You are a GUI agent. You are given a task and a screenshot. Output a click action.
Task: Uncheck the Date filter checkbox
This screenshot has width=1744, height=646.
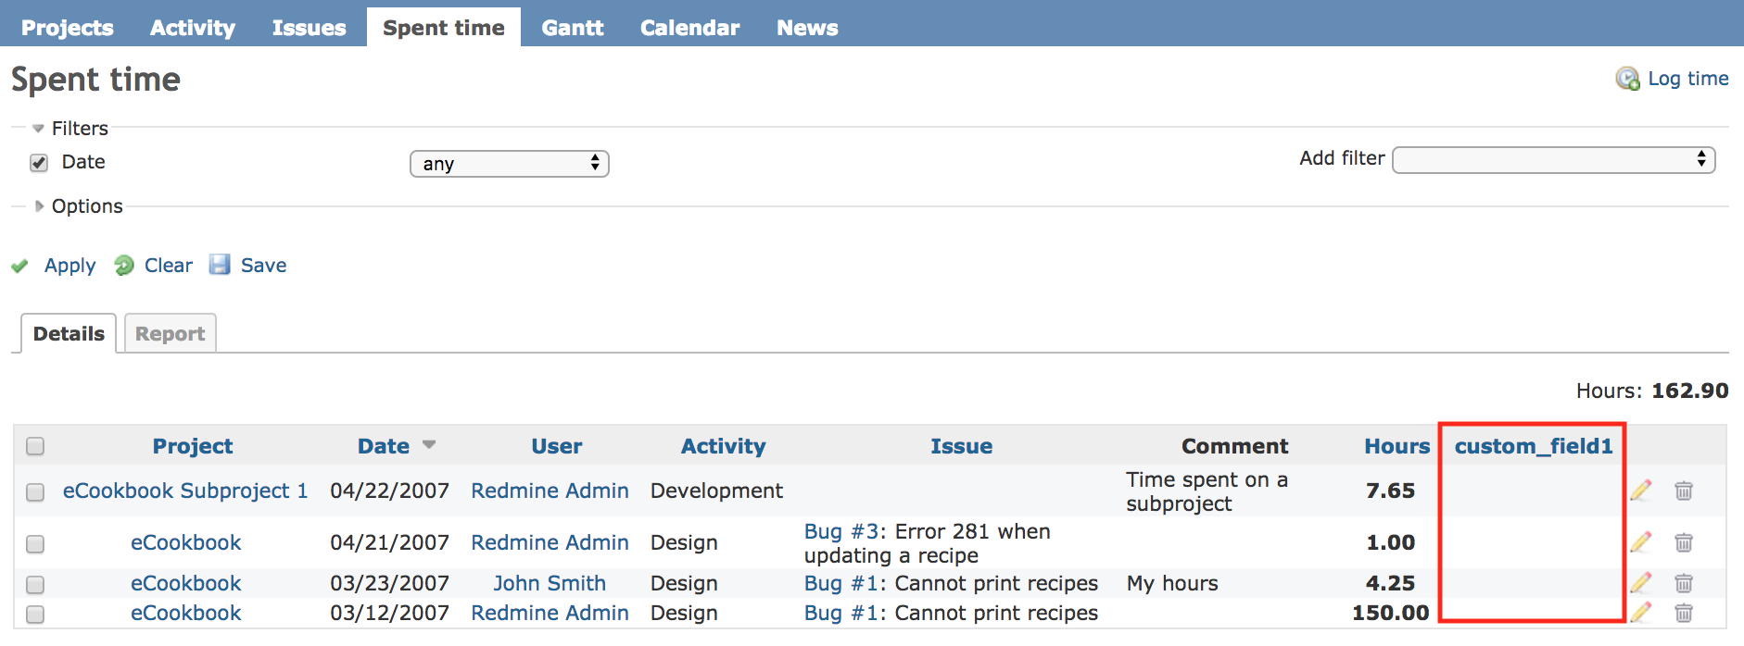click(x=39, y=163)
